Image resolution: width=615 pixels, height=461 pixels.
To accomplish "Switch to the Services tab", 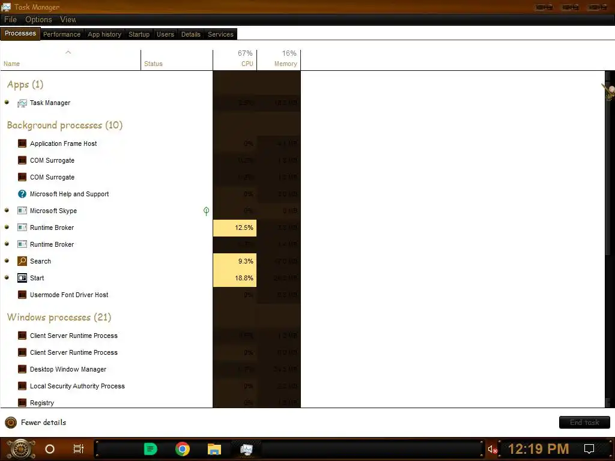I will click(x=220, y=34).
